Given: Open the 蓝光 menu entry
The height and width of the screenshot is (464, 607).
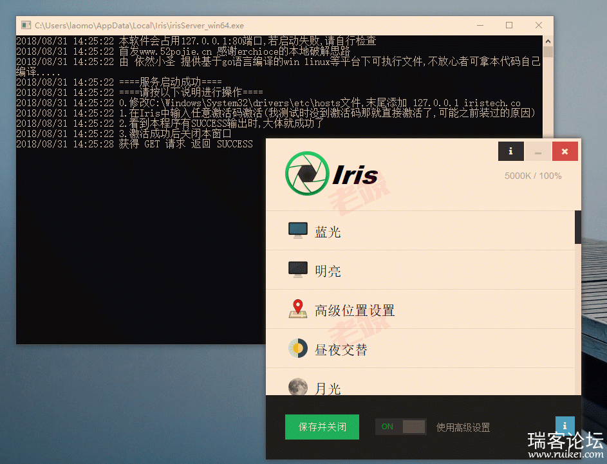Looking at the screenshot, I should (x=420, y=230).
